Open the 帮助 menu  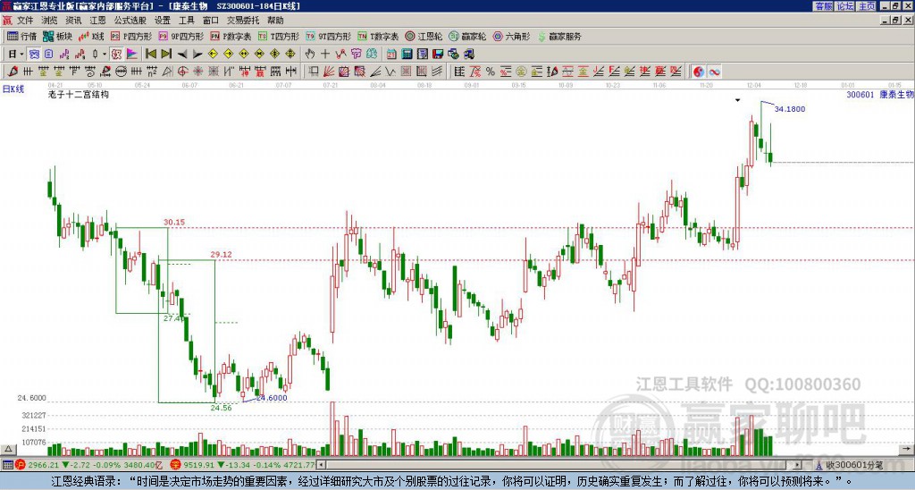coord(275,21)
